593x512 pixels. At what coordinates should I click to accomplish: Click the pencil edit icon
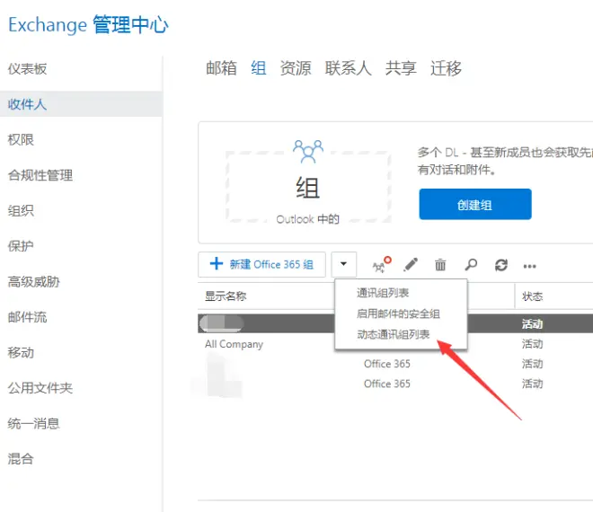[411, 265]
